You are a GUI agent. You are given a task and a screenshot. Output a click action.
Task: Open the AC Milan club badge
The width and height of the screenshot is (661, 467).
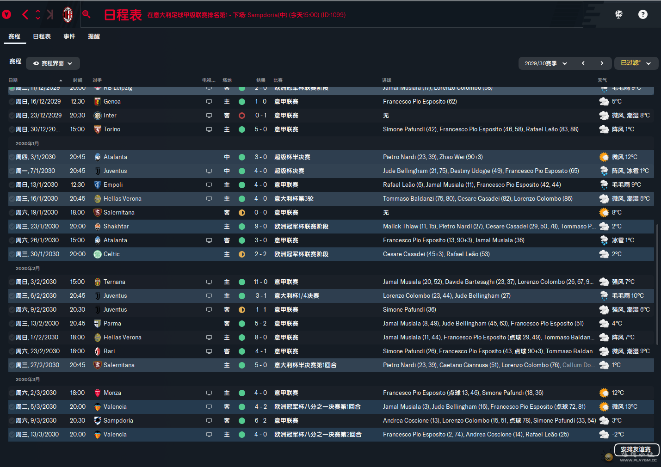(x=68, y=14)
